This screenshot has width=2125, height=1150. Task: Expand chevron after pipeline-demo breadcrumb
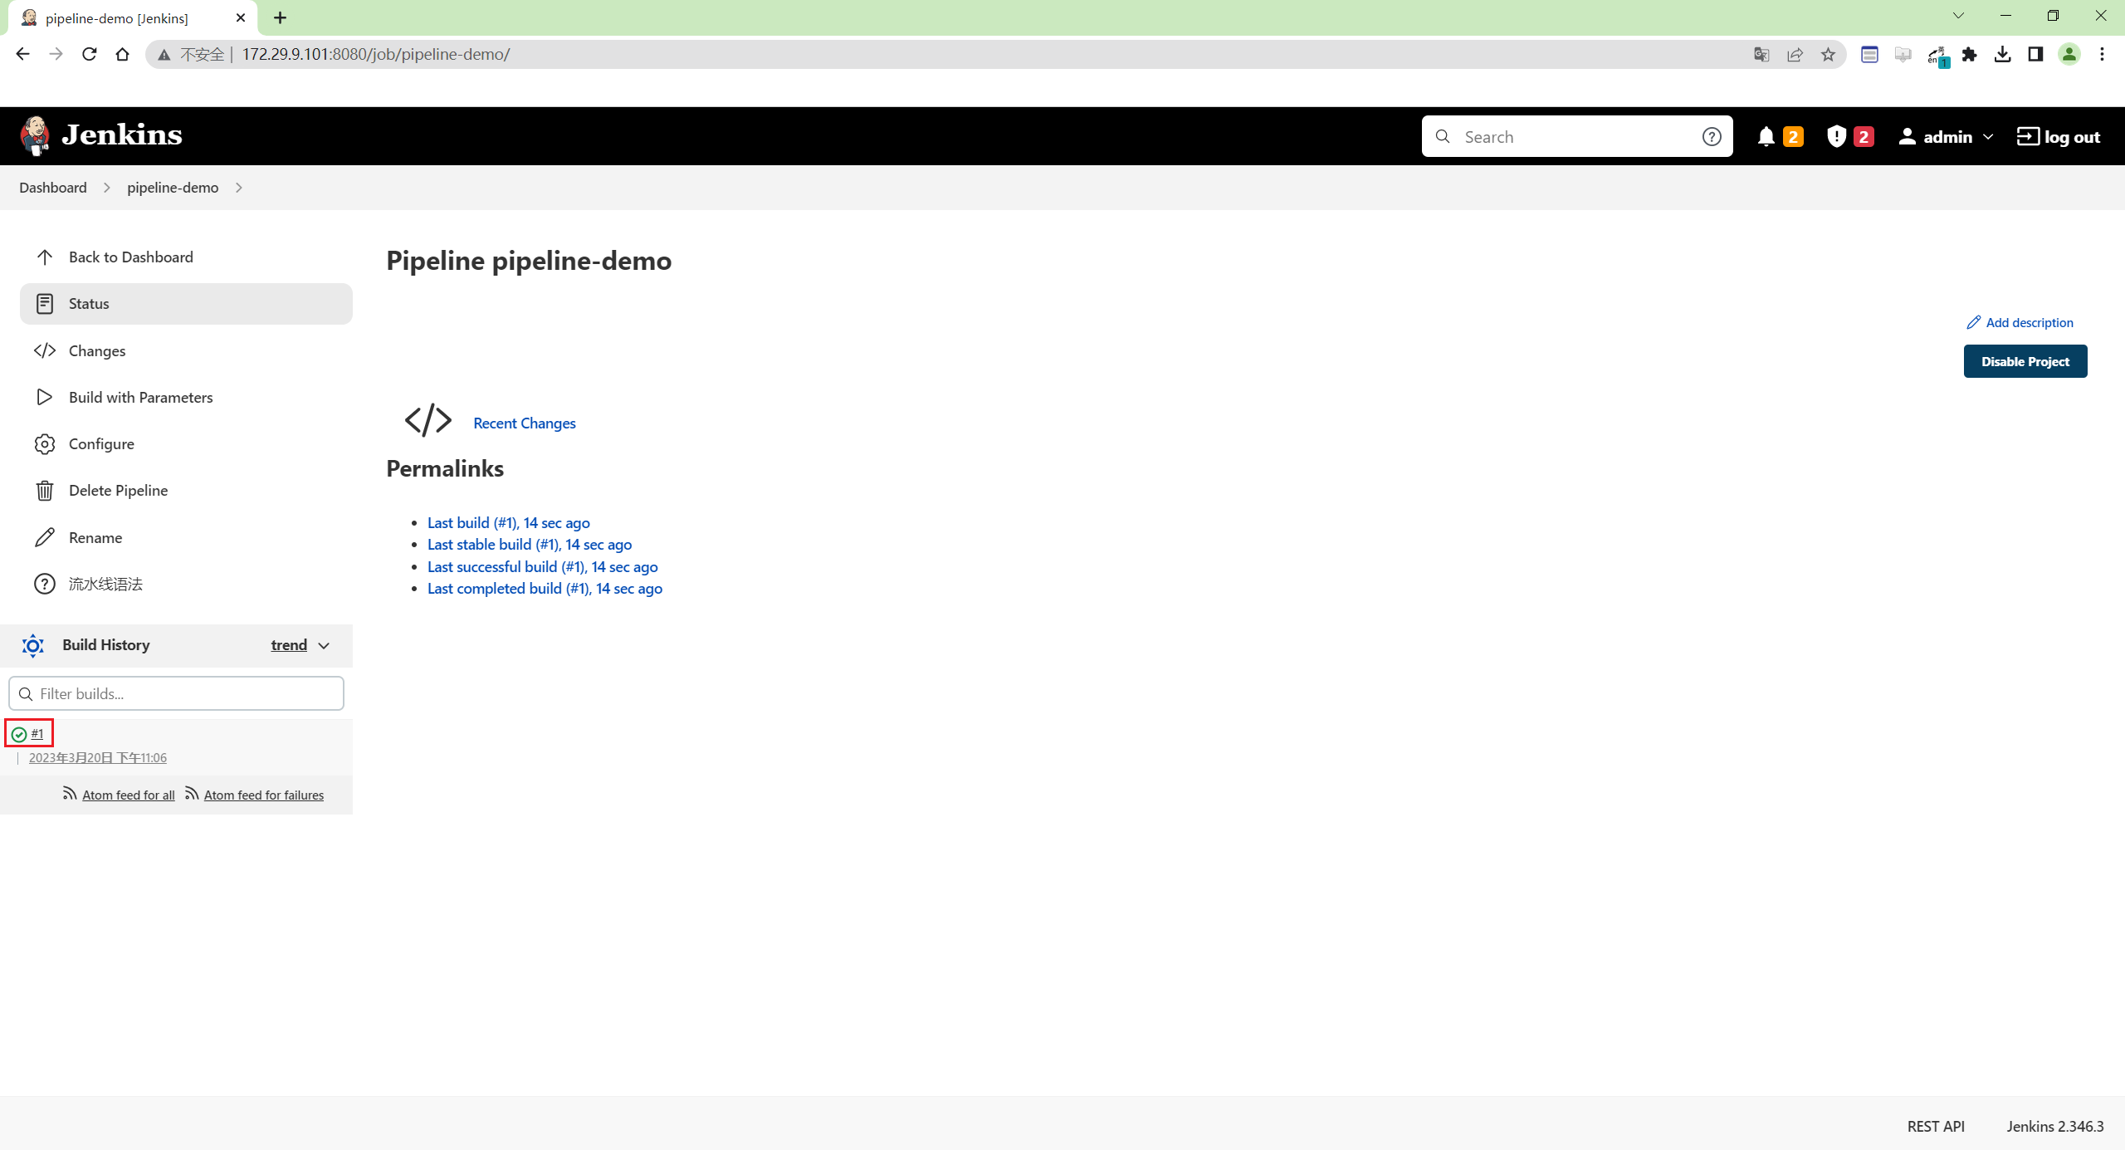[239, 188]
